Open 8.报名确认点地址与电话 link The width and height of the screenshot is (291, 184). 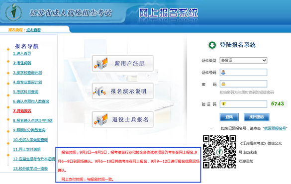[33, 120]
